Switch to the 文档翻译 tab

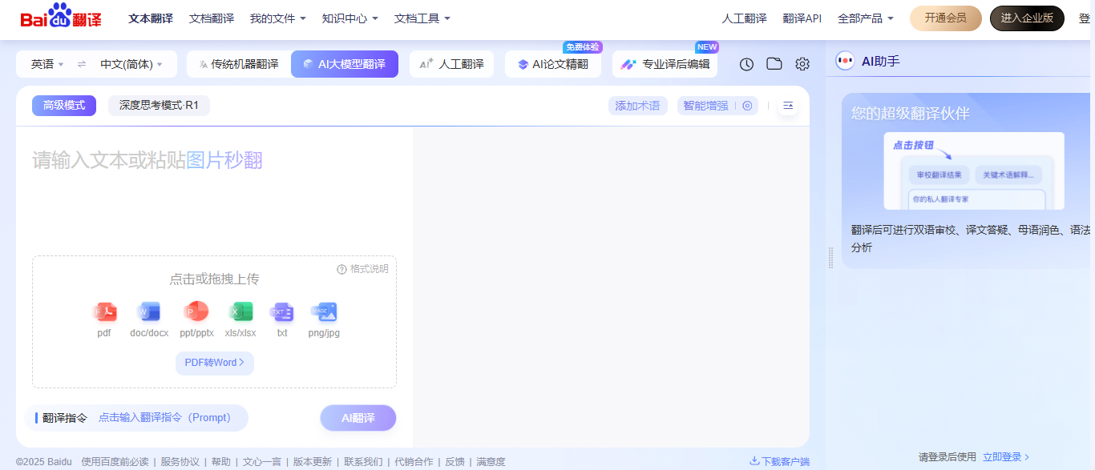(x=210, y=18)
